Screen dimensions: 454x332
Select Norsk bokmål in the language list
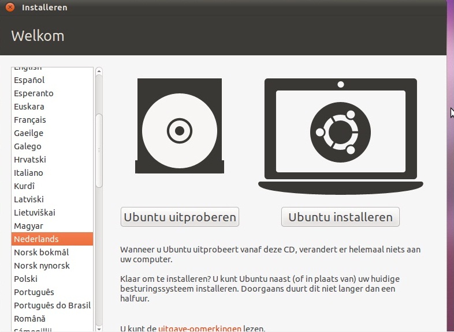pos(52,252)
